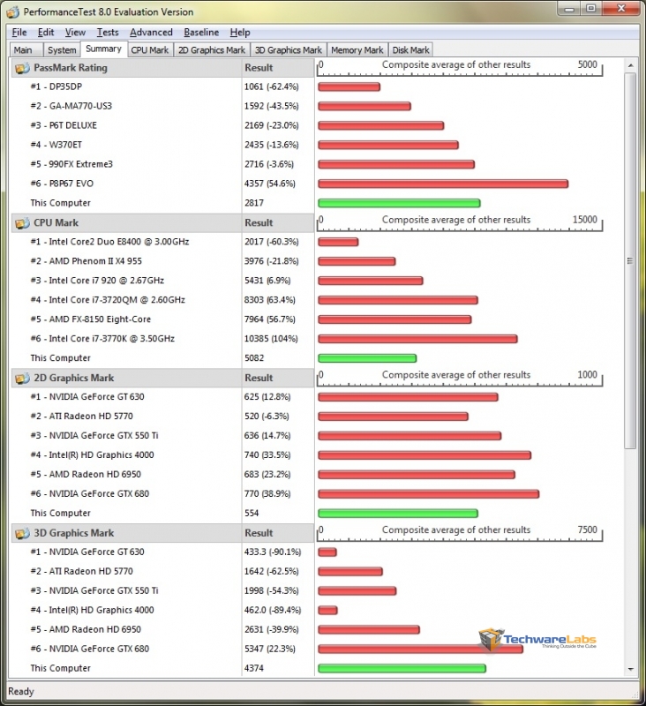This screenshot has height=706, width=646.
Task: Click the 740 (33.5%) result value
Action: pos(267,455)
